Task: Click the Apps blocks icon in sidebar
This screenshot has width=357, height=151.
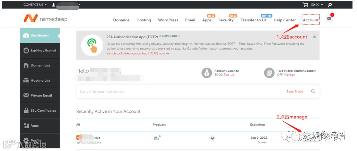Action: click(x=26, y=125)
